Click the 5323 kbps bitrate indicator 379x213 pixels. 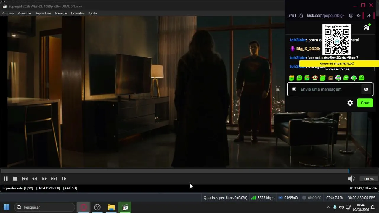pyautogui.click(x=263, y=198)
